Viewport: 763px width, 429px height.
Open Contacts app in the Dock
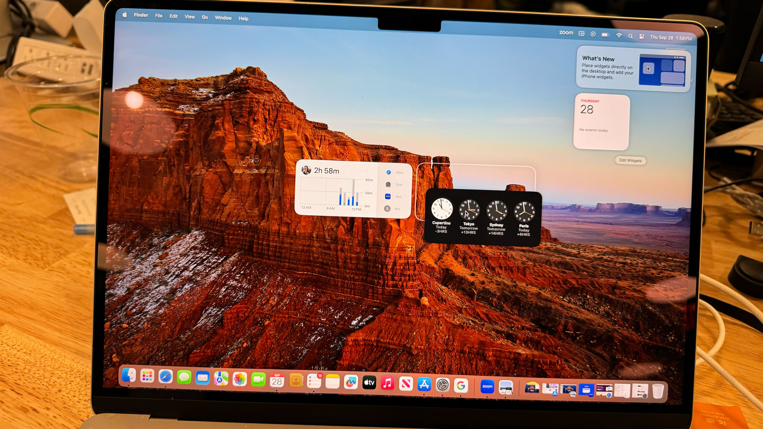point(296,381)
